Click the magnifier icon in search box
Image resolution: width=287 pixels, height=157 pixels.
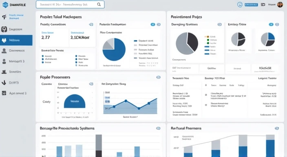[x=99, y=4]
